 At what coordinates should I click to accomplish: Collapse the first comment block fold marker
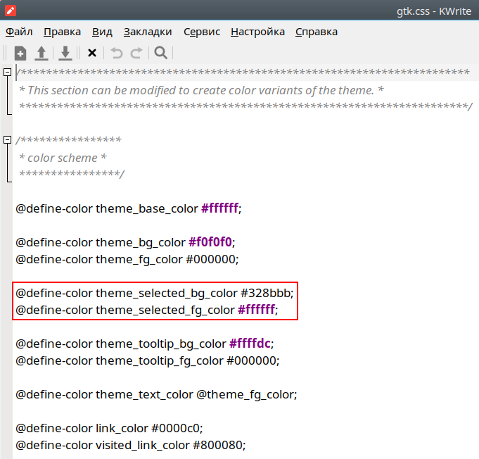7,73
